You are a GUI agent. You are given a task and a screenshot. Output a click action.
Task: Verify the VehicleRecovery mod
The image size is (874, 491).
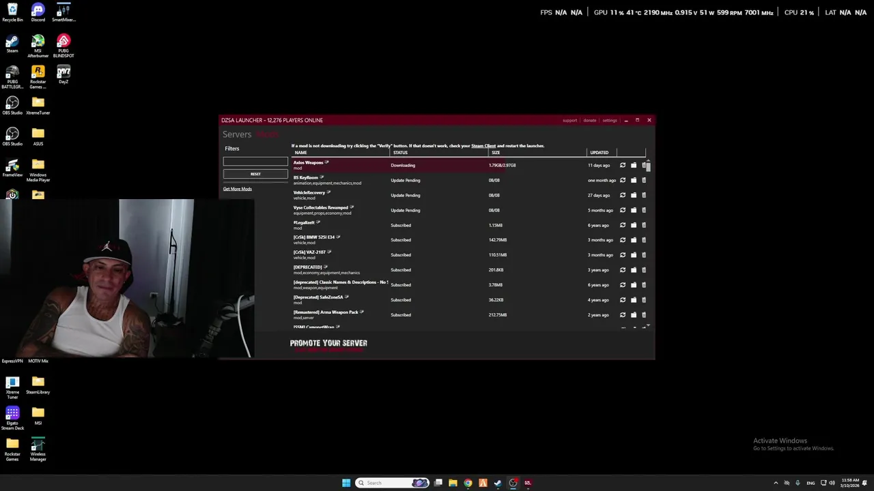[x=622, y=195]
